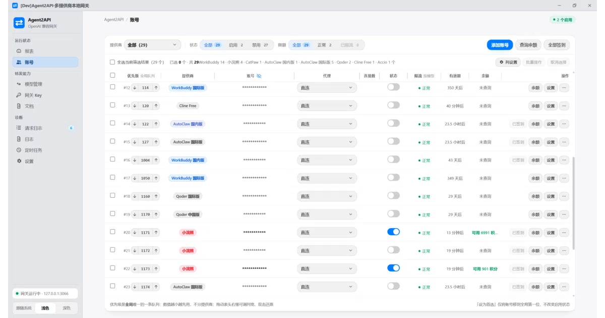Select the Cline Free account row checkbox
605x318 pixels.
pyautogui.click(x=112, y=105)
